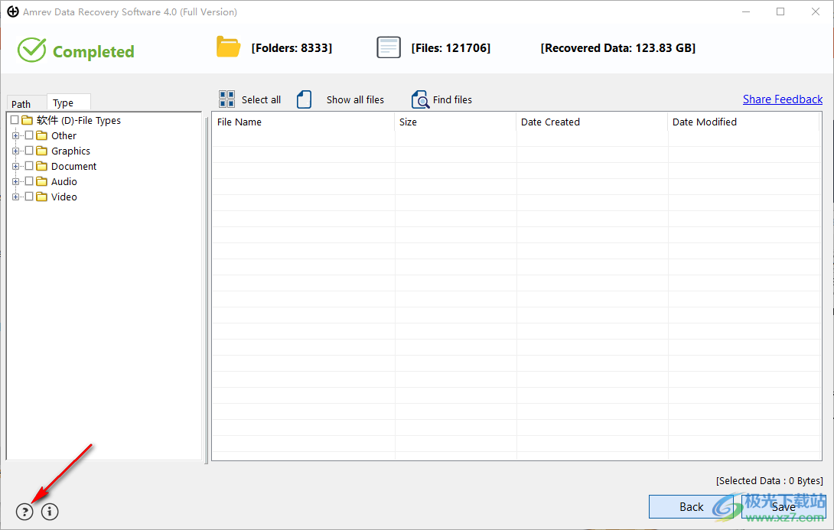Check the Graphics folder checkbox

29,151
